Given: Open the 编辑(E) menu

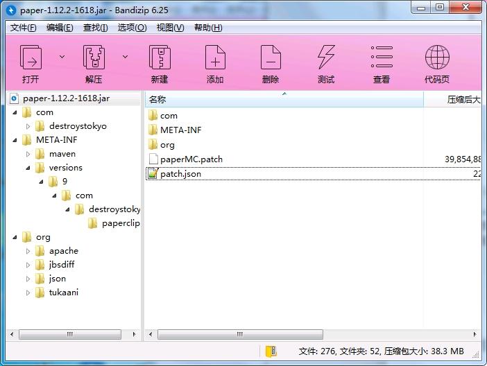Looking at the screenshot, I should tap(60, 28).
